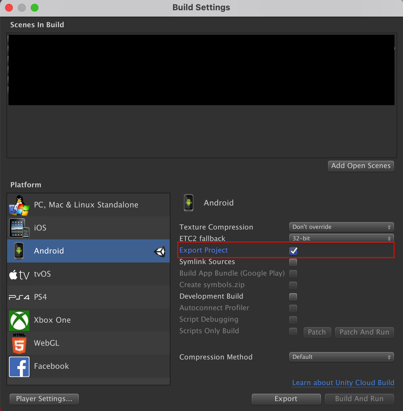403x411 pixels.
Task: Click the PC, Mac & Linux Standalone platform icon
Action: click(x=19, y=205)
